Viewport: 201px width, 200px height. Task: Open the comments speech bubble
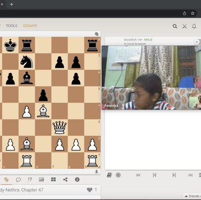click(18, 180)
